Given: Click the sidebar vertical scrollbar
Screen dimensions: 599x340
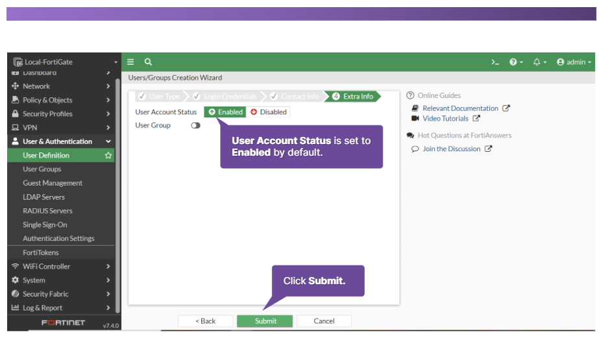Looking at the screenshot, I should pos(118,195).
